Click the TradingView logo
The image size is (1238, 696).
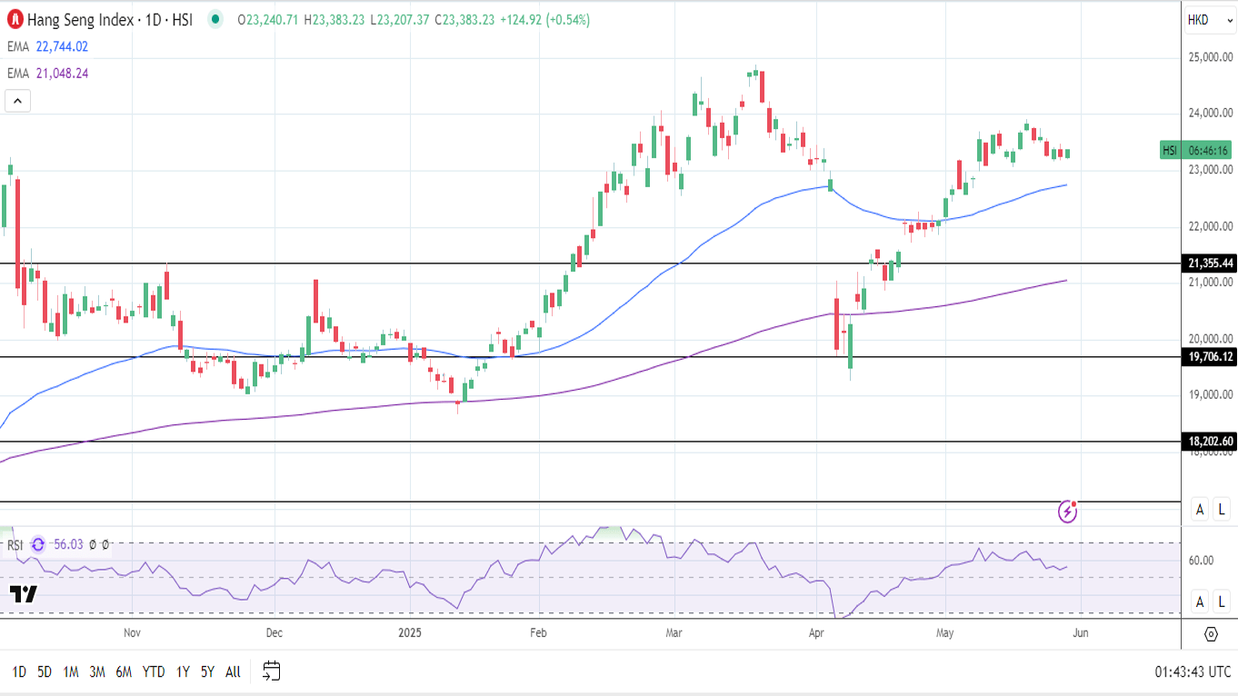tap(24, 595)
